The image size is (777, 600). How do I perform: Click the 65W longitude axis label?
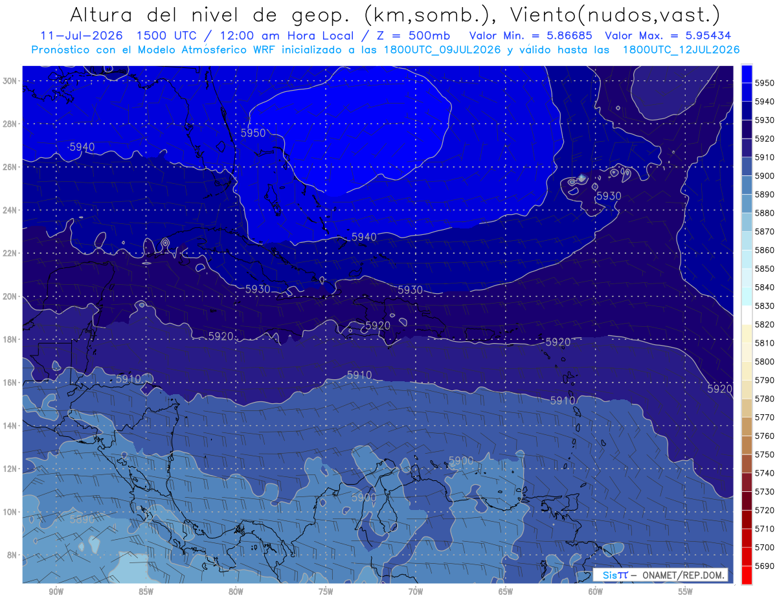[506, 592]
